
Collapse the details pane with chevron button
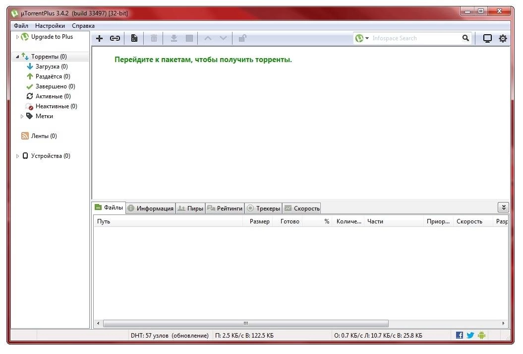pyautogui.click(x=504, y=208)
